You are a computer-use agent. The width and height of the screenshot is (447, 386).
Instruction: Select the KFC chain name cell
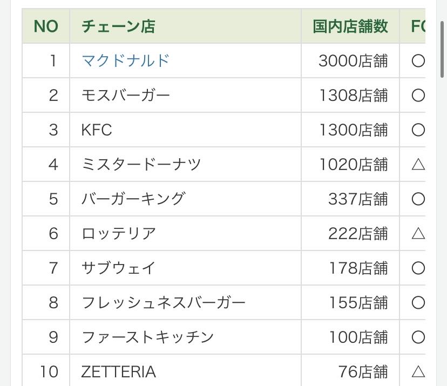pyautogui.click(x=97, y=130)
